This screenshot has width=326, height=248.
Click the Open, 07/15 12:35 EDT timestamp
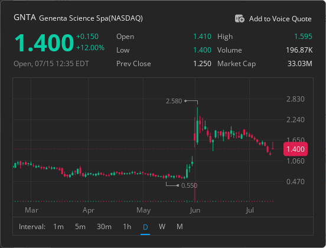[x=51, y=64]
